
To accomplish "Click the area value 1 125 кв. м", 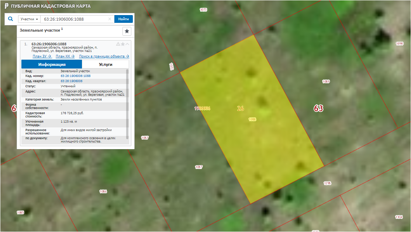I will point(69,122).
